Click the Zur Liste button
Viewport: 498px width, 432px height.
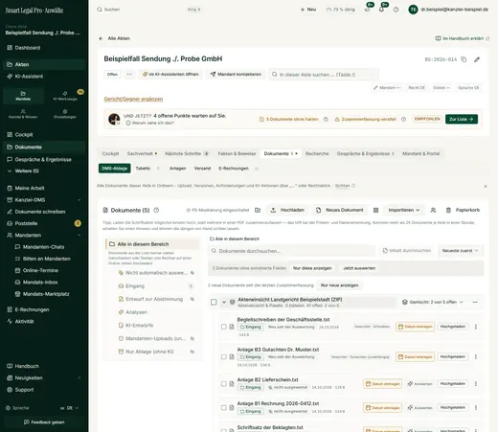[x=462, y=119]
